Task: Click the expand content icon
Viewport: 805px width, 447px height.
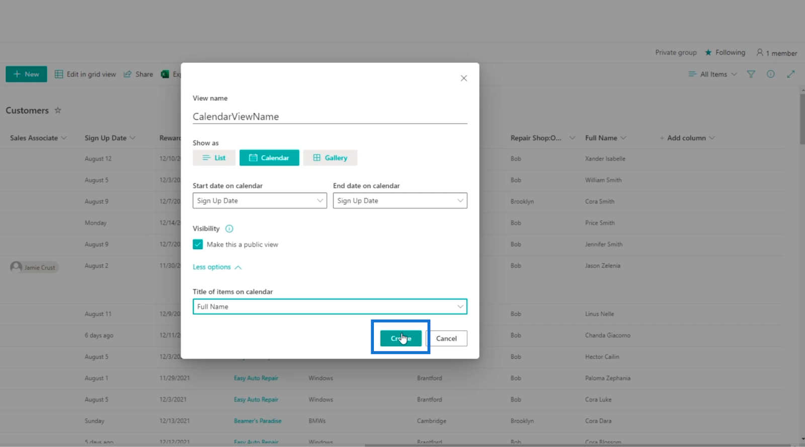Action: pyautogui.click(x=791, y=74)
